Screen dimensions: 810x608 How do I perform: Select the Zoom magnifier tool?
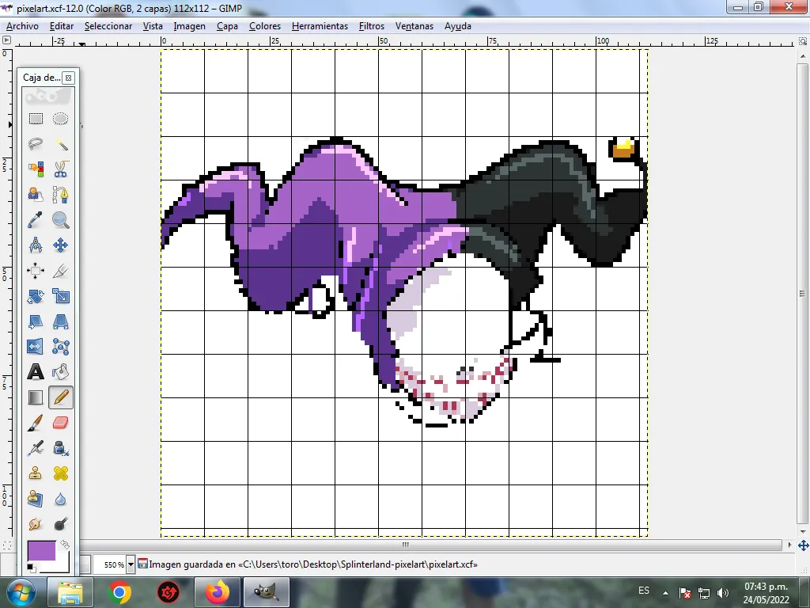pos(60,220)
